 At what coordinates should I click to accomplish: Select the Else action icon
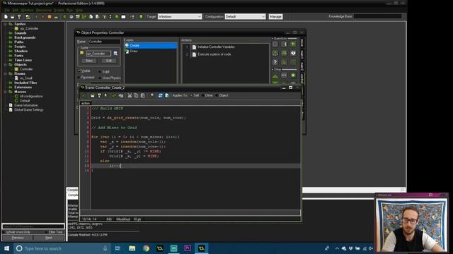[284, 75]
